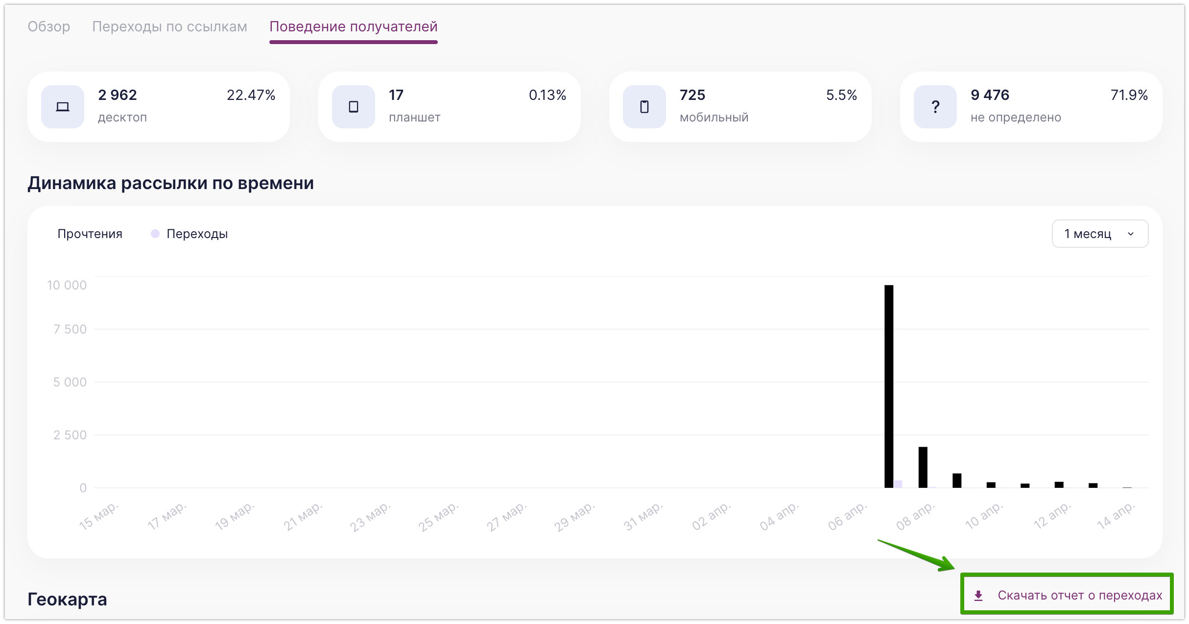Click the десктоп label

coord(122,118)
